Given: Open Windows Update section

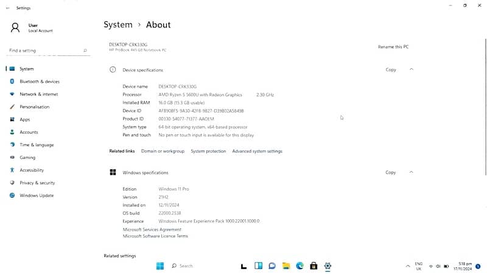Looking at the screenshot, I should tap(37, 195).
